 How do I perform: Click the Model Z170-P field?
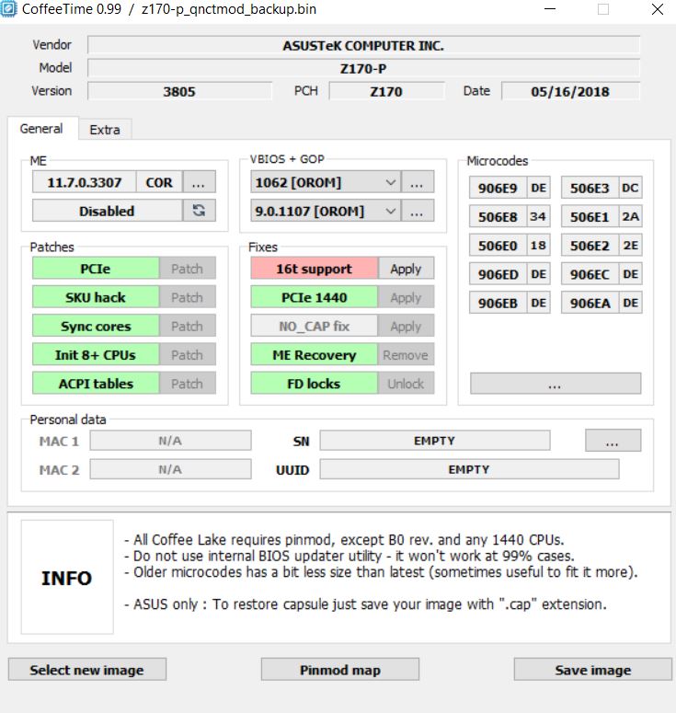(x=363, y=68)
